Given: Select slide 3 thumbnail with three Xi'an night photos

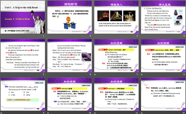Looking at the screenshot, I should (116, 17).
